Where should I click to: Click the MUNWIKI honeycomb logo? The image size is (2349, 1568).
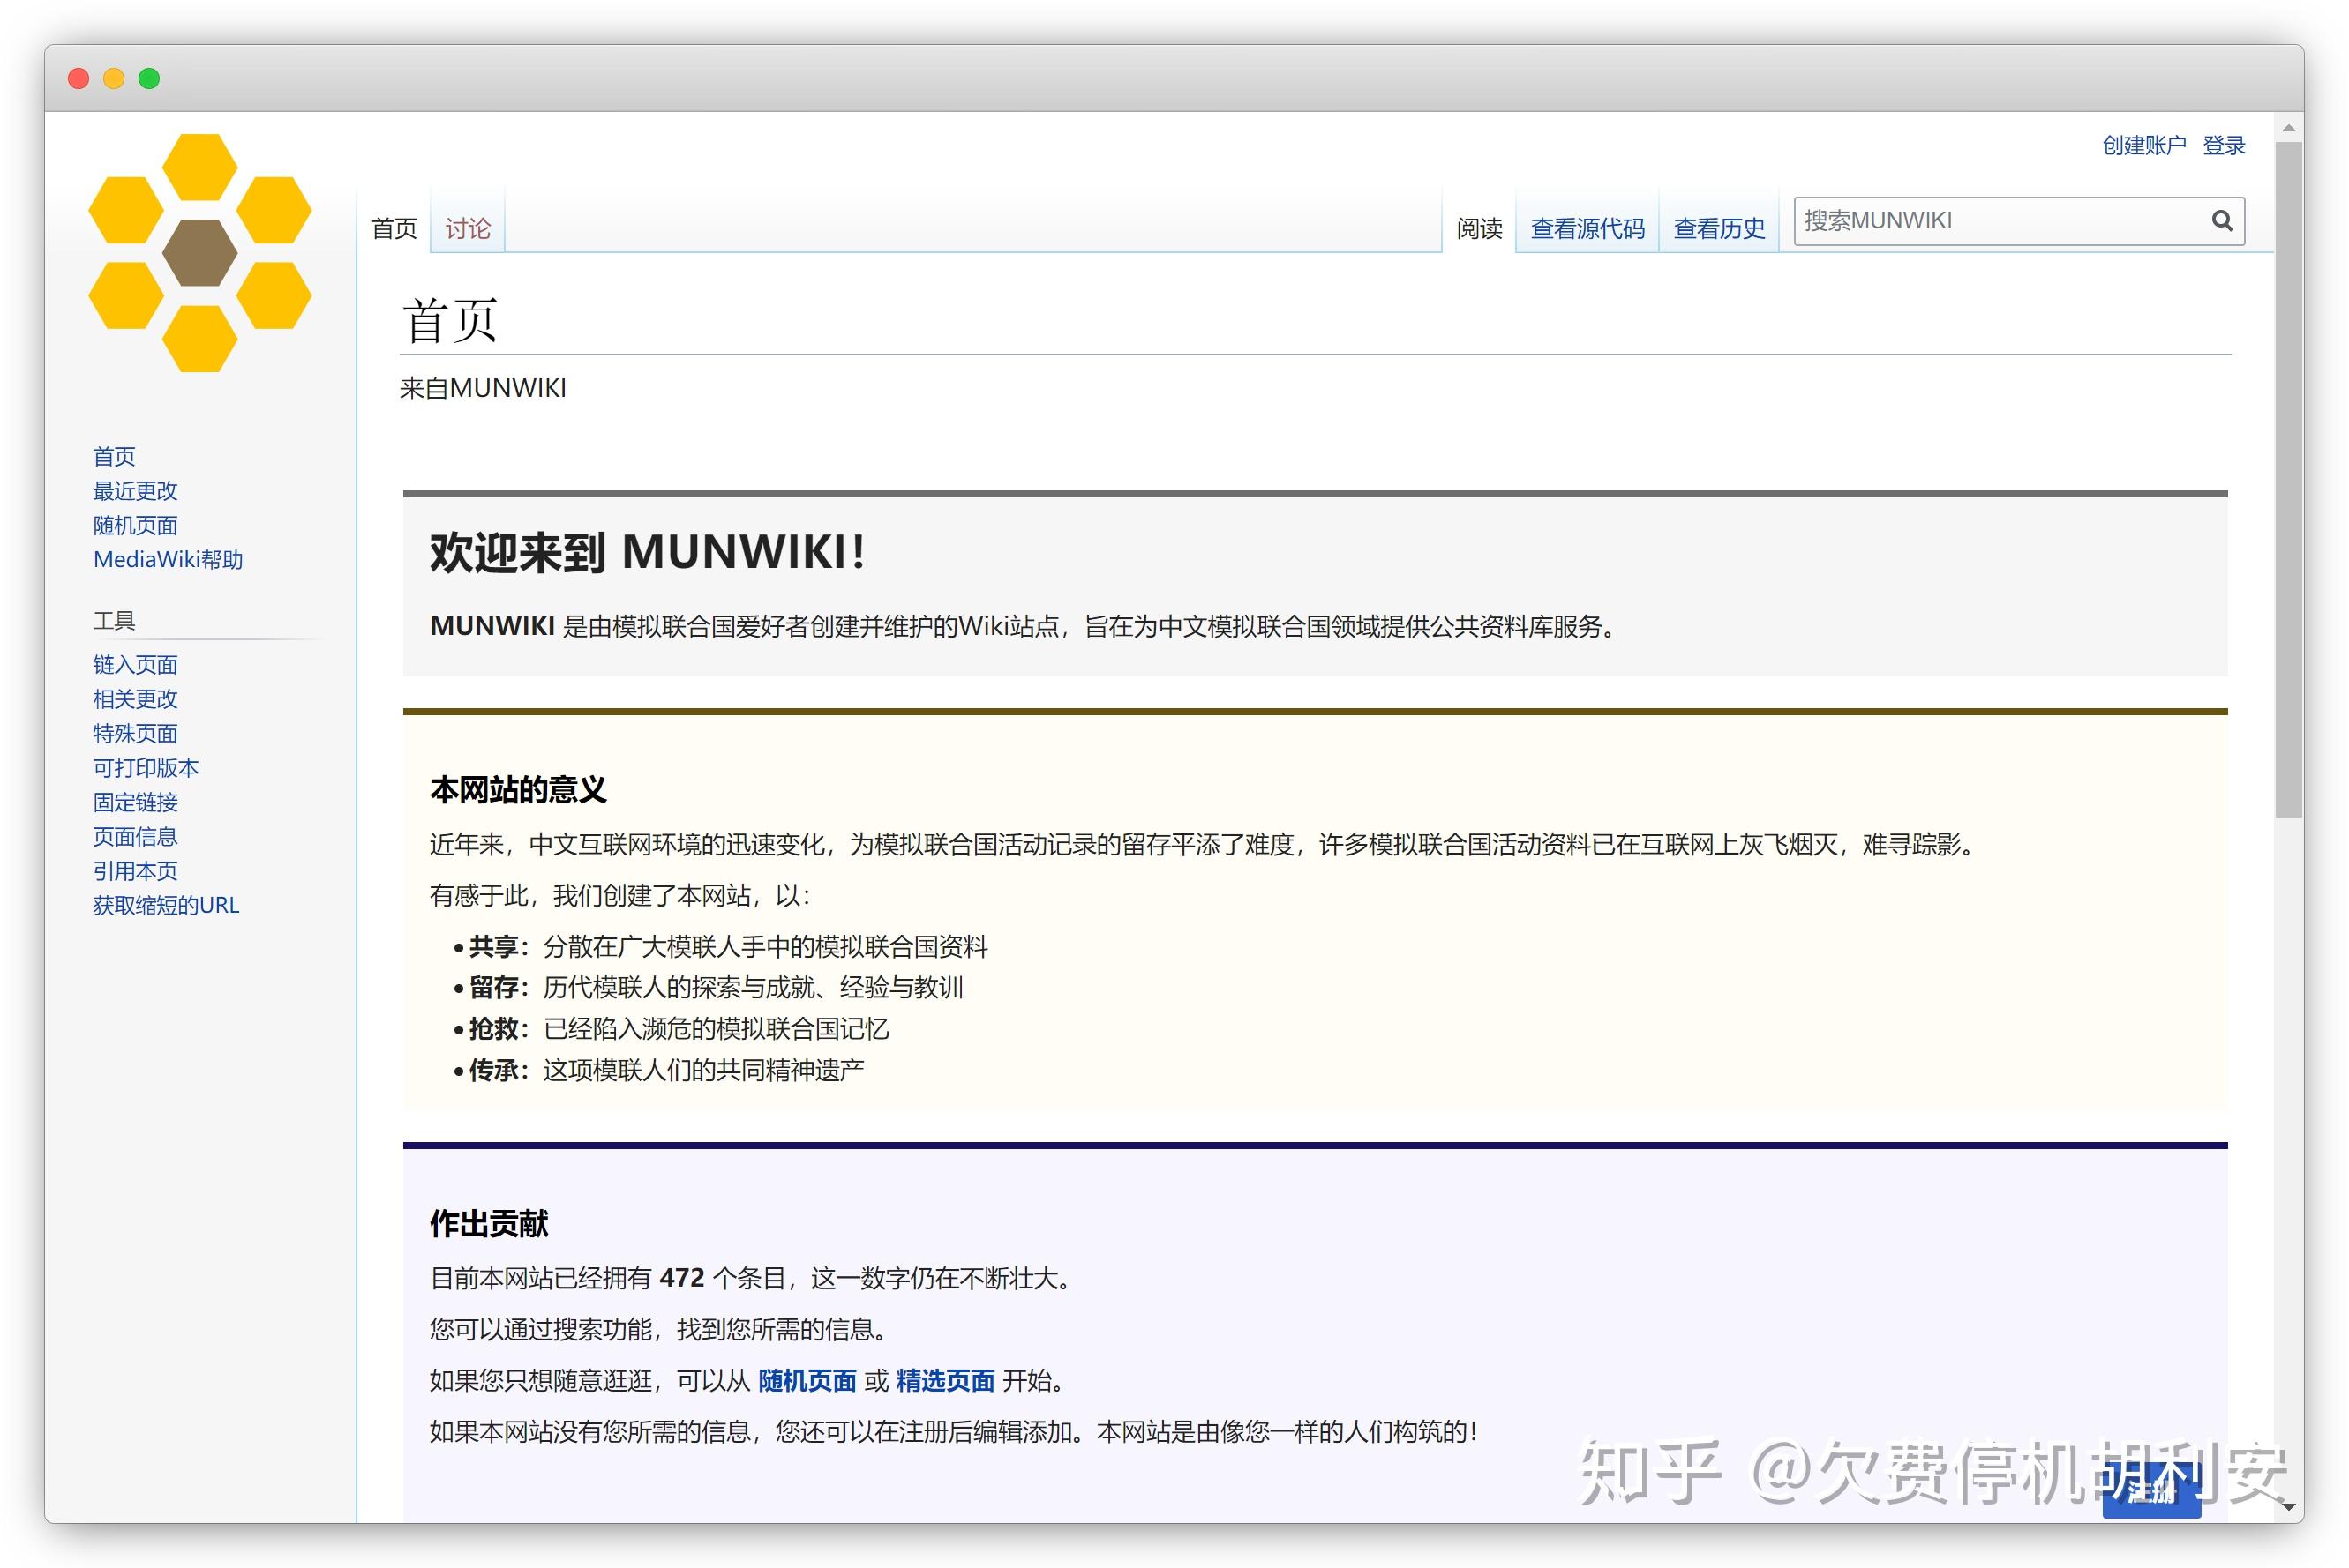[x=200, y=253]
